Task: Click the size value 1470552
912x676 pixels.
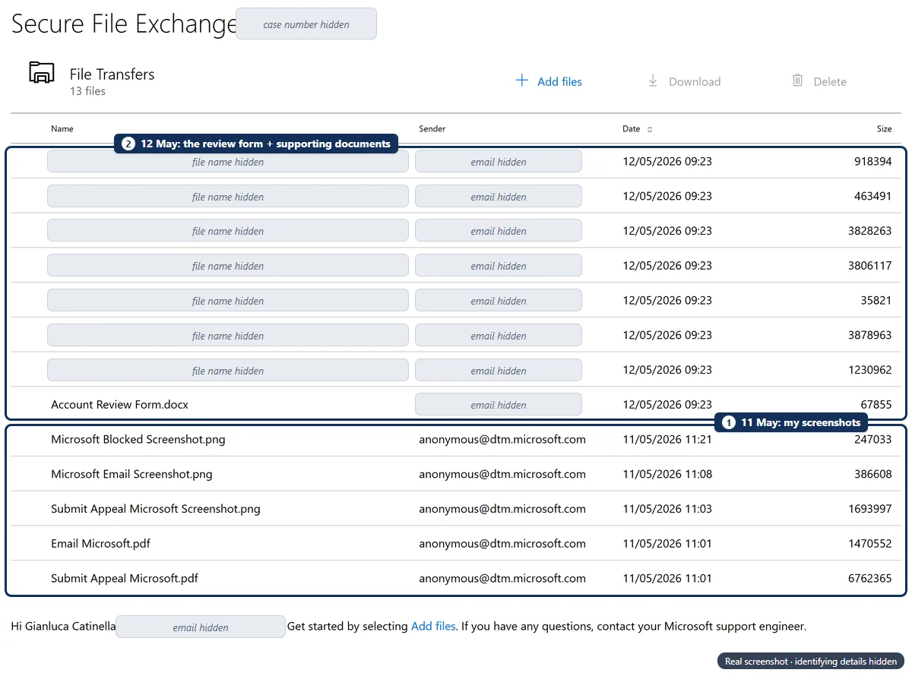Action: [x=869, y=544]
